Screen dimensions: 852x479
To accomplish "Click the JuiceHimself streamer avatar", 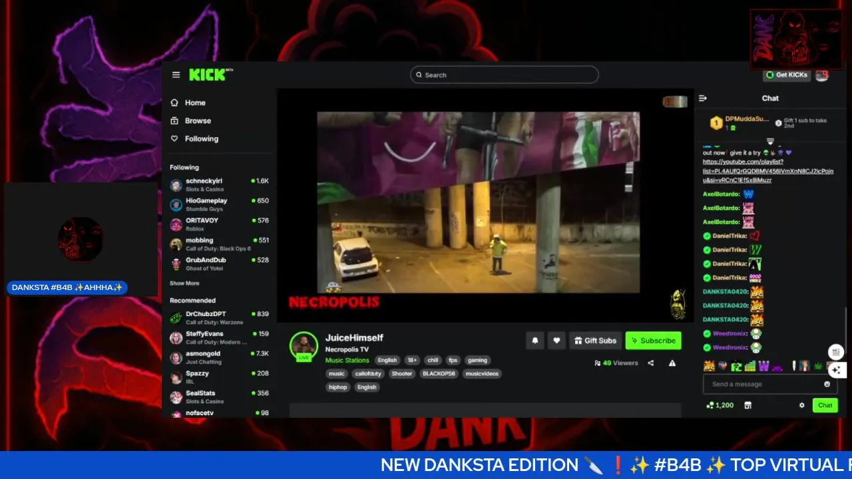I will 304,345.
